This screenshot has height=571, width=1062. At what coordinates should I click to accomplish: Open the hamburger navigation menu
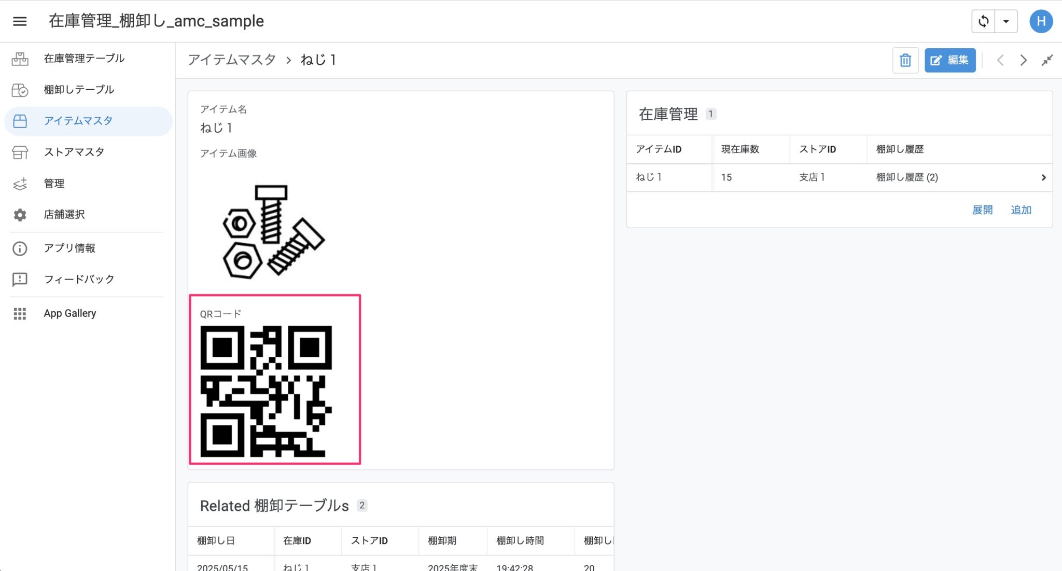click(20, 21)
